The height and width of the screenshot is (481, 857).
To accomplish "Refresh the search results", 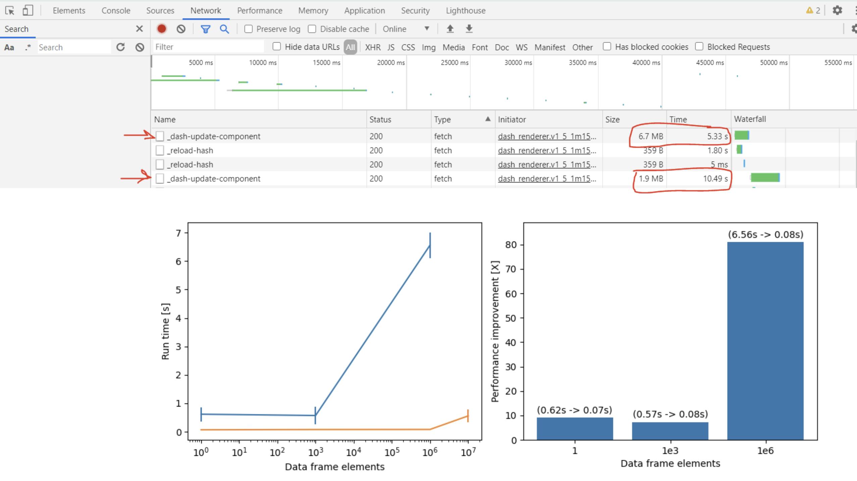I will (x=120, y=47).
